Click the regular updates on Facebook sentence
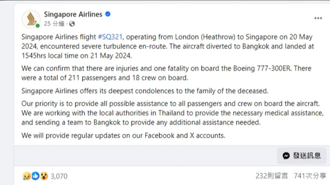Viewport: 330px width, 185px height. [x=123, y=135]
